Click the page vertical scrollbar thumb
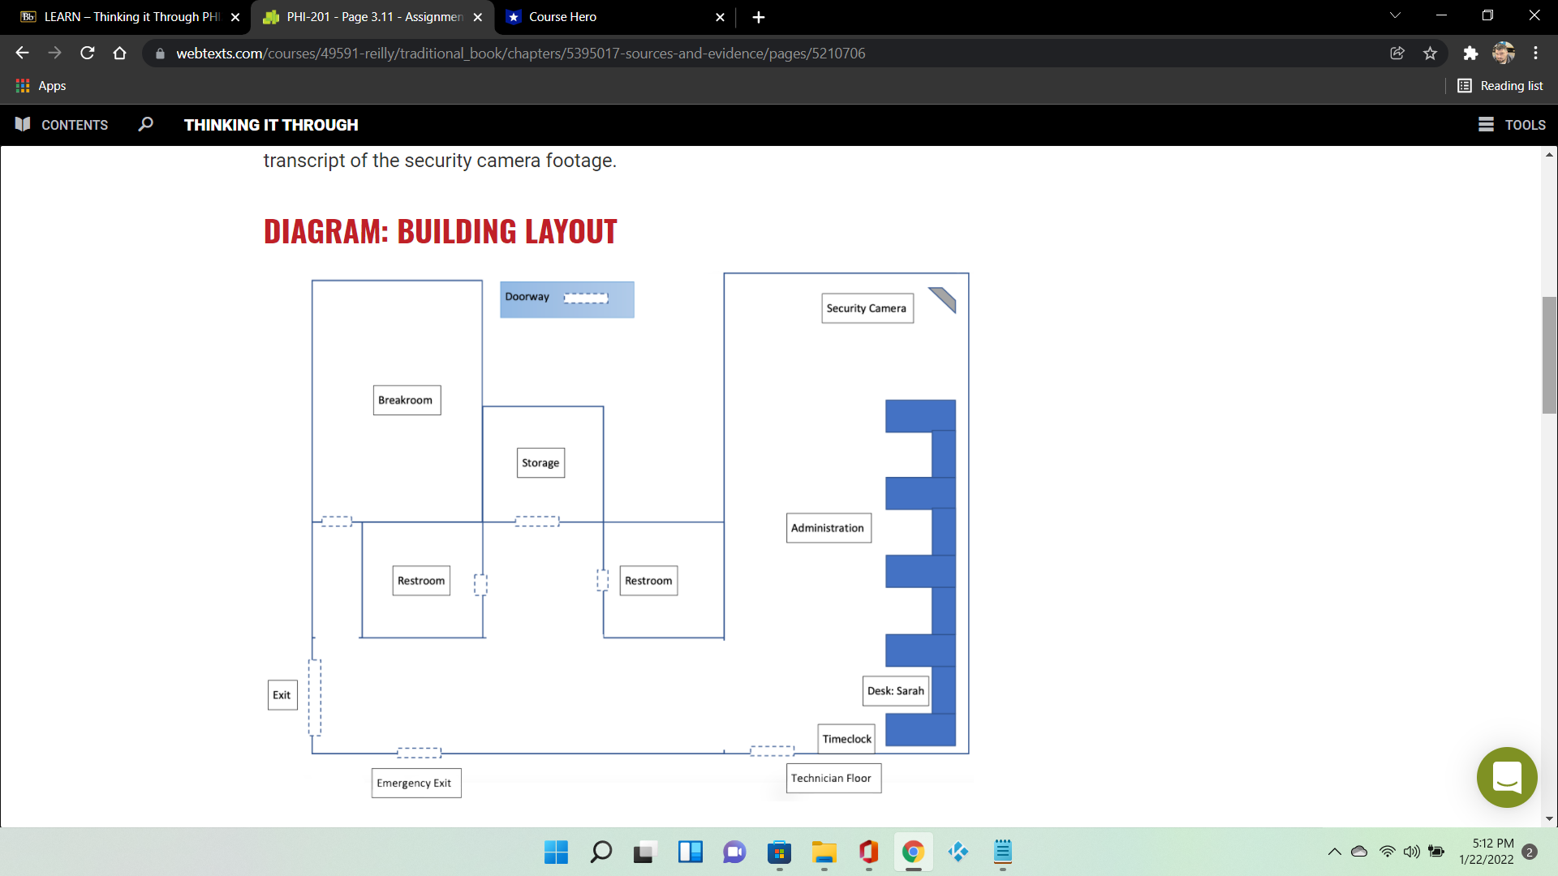The height and width of the screenshot is (876, 1558). (1549, 355)
